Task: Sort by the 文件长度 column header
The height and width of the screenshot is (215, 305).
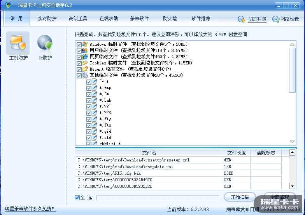Action: click(237, 153)
